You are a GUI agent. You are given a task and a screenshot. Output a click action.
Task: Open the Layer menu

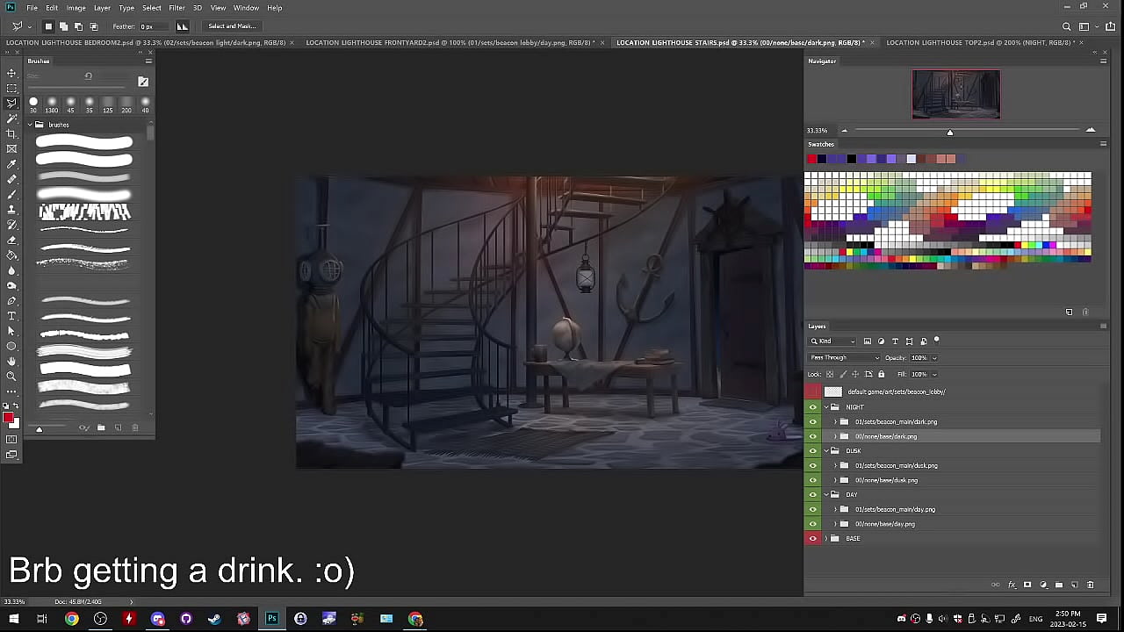(102, 8)
